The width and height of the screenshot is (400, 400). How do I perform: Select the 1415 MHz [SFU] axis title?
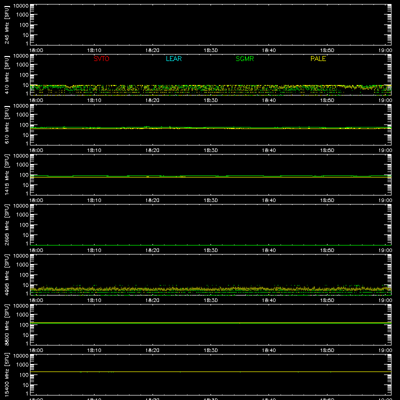point(6,174)
